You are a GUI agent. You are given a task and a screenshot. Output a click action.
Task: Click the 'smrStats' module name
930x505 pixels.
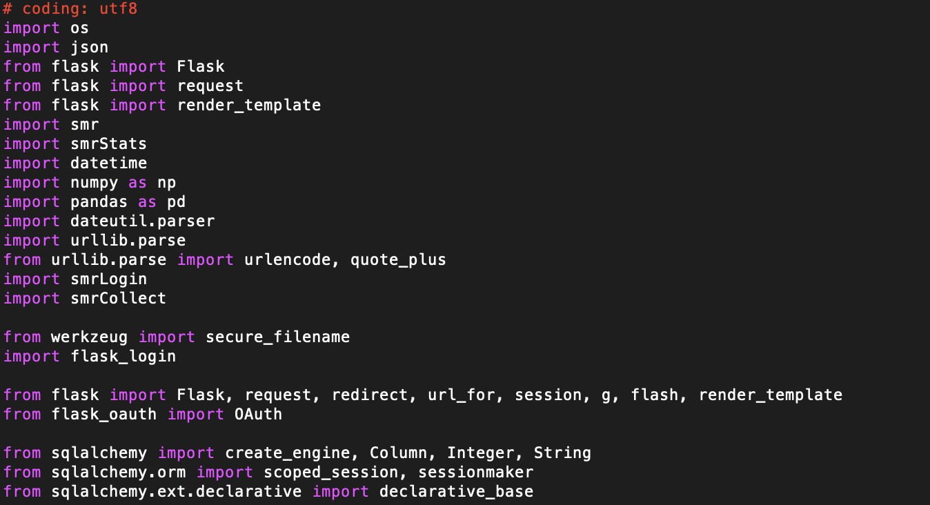pyautogui.click(x=109, y=144)
